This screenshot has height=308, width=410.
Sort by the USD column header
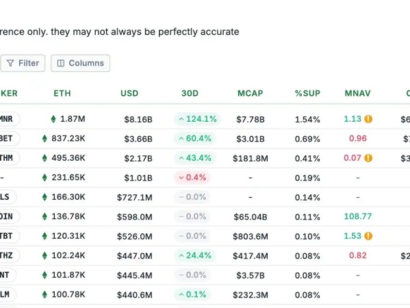click(129, 93)
